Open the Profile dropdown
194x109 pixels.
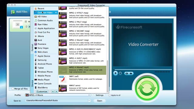58,95
